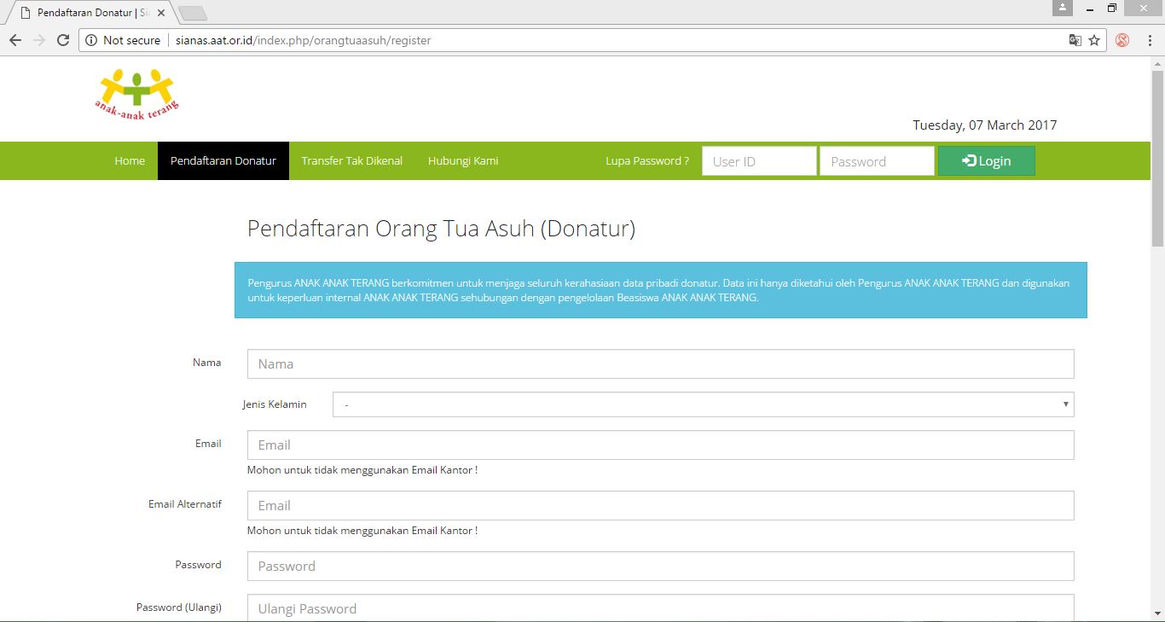Screen dimensions: 1165x622
Task: Click the green Login button
Action: tap(987, 161)
